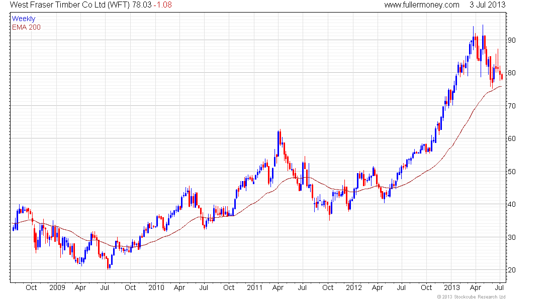Click the 'Apr' label following 2013
This screenshot has width=553, height=301.
476,288
